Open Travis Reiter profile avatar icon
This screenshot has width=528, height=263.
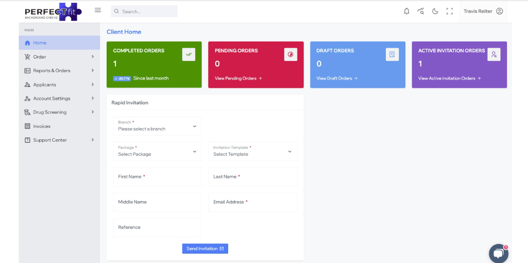pos(500,11)
